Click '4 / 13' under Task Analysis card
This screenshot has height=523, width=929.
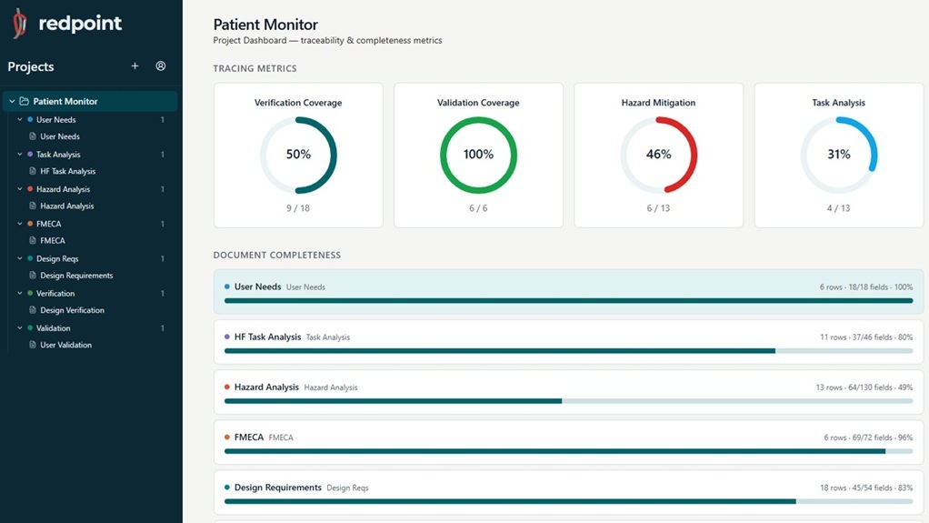tap(838, 208)
